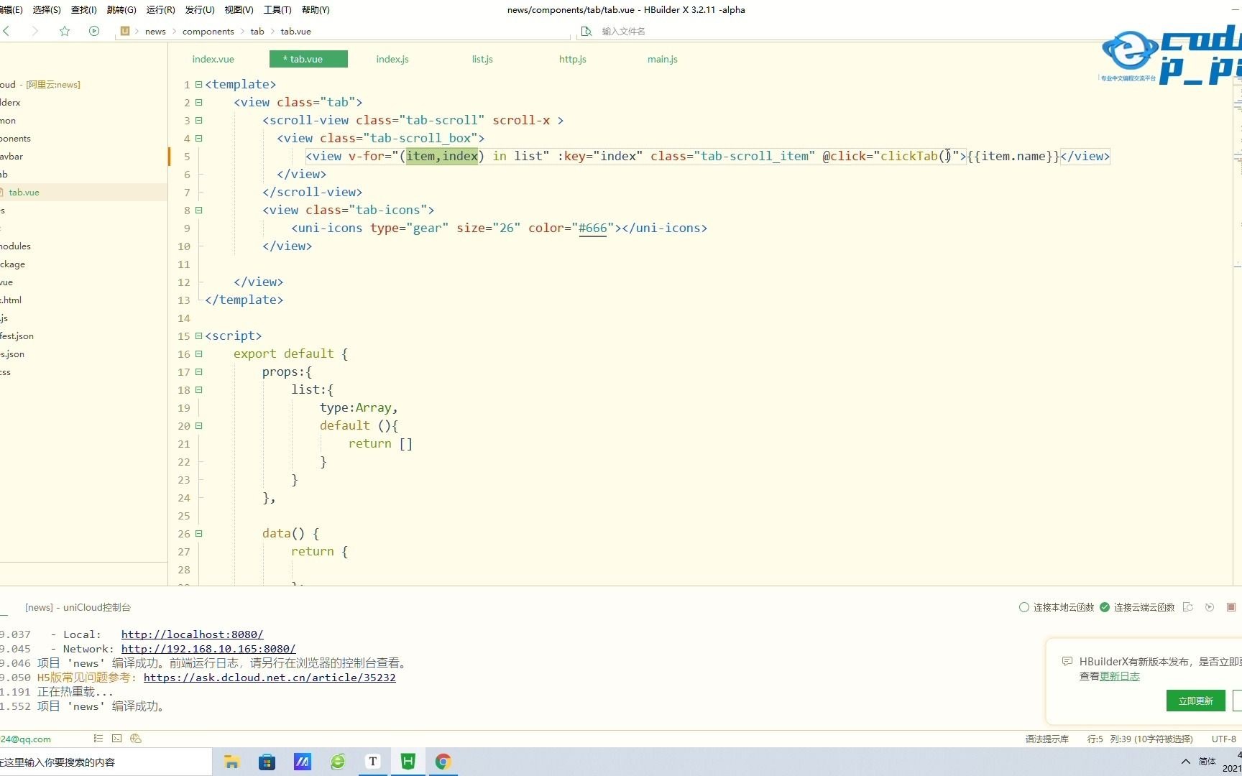Image resolution: width=1242 pixels, height=776 pixels.
Task: Click the #666 color value
Action: point(593,228)
